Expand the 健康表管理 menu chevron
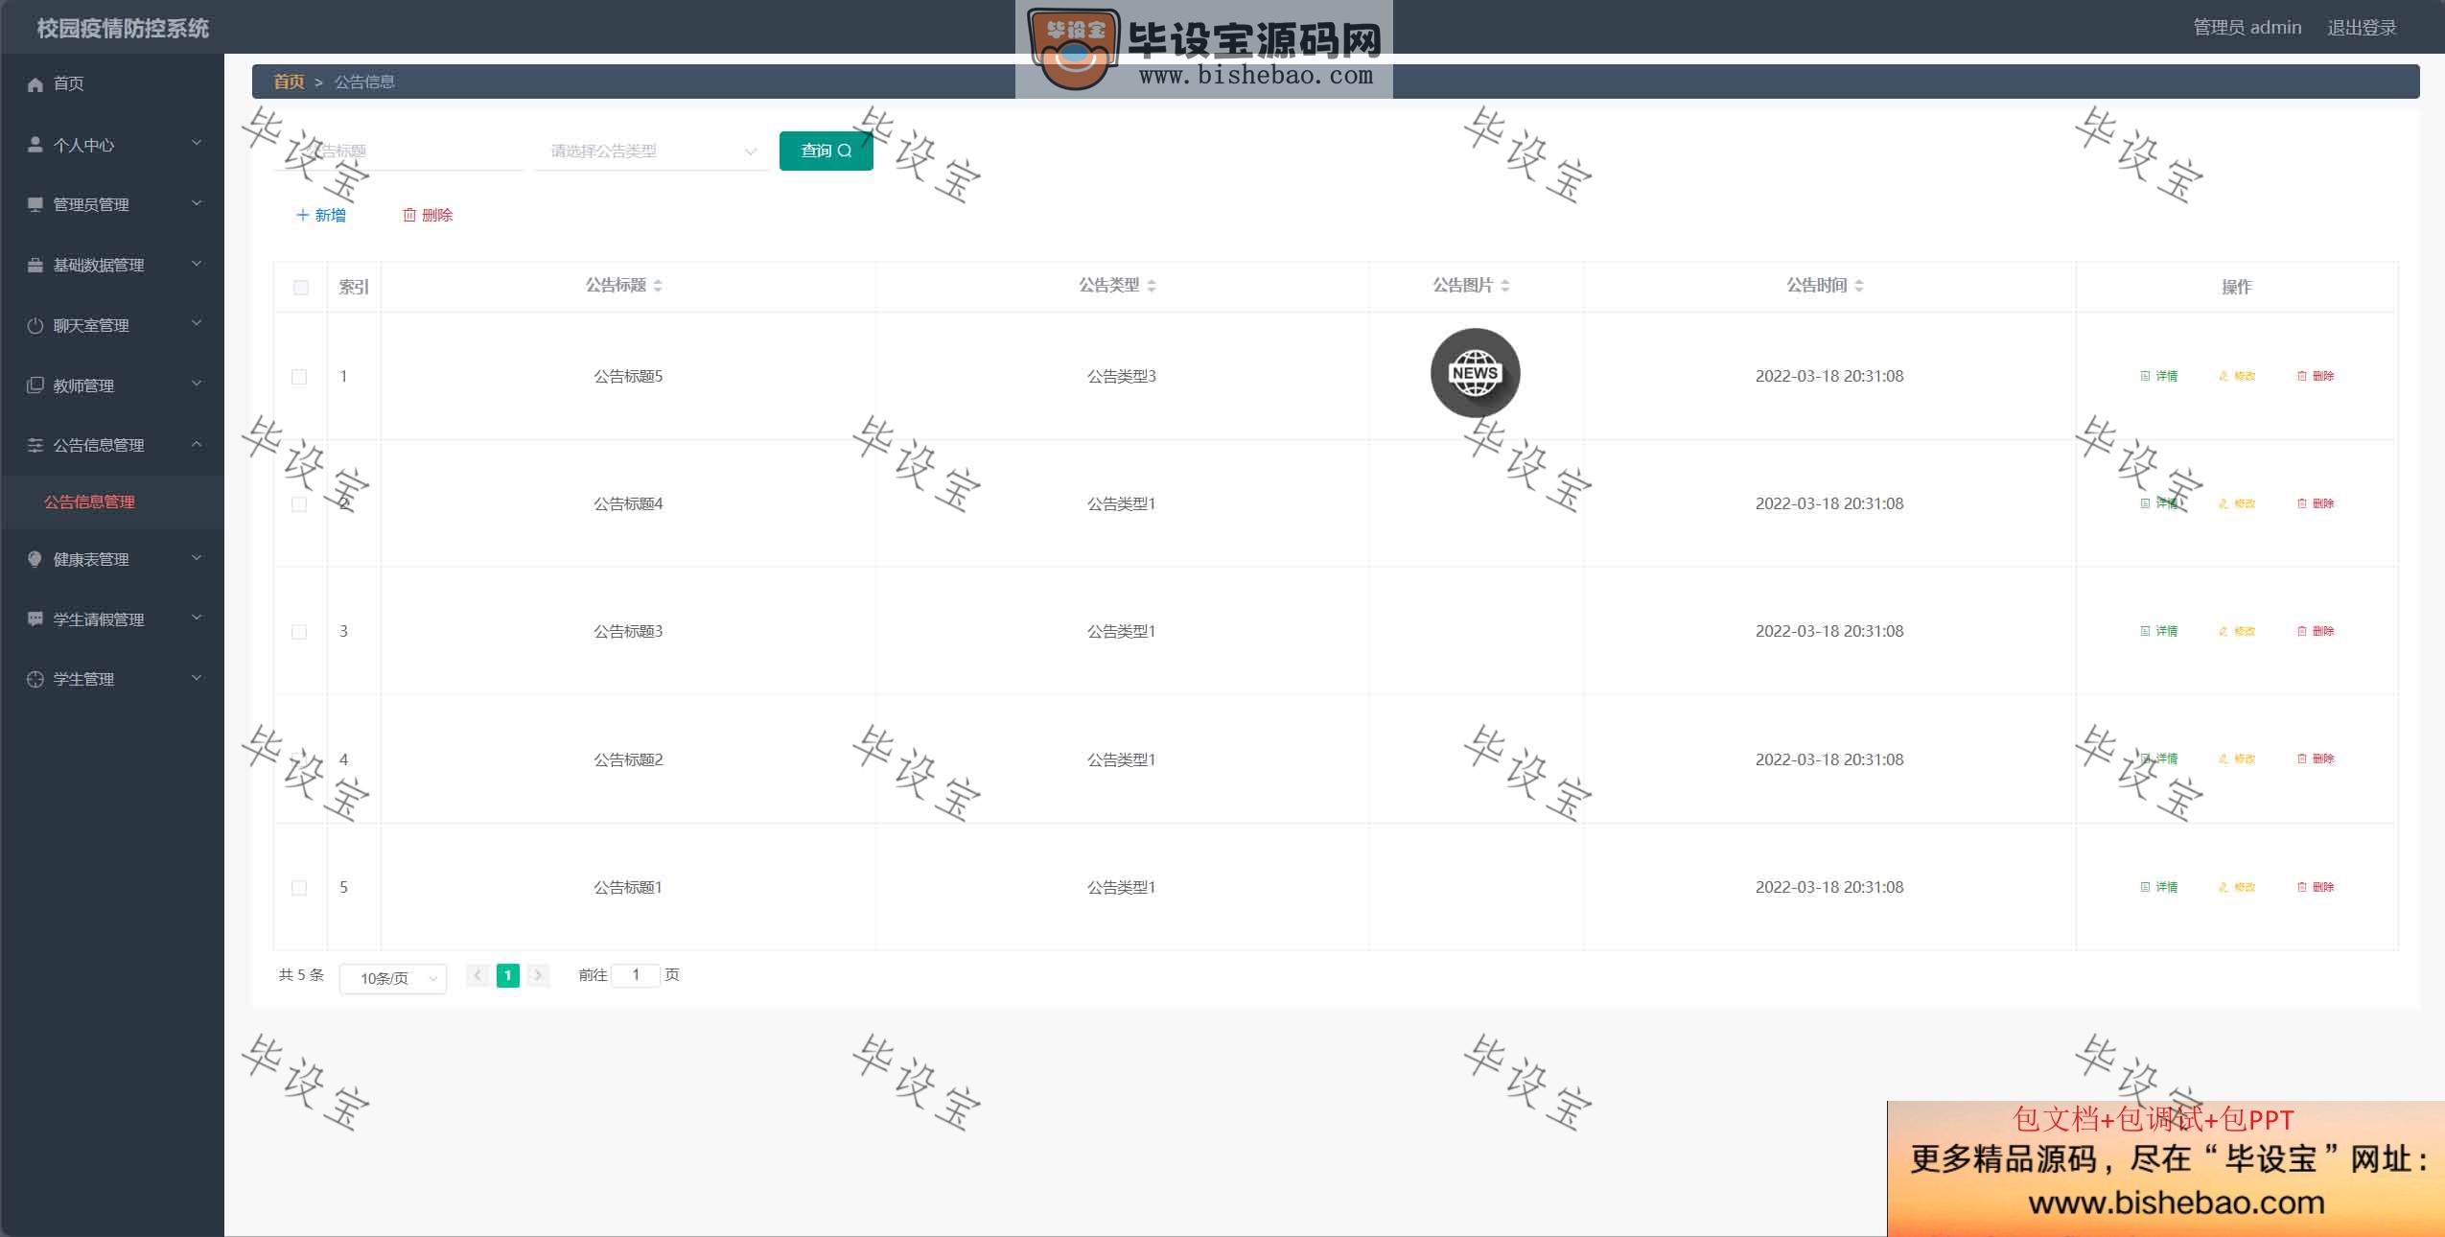This screenshot has height=1237, width=2445. (197, 558)
